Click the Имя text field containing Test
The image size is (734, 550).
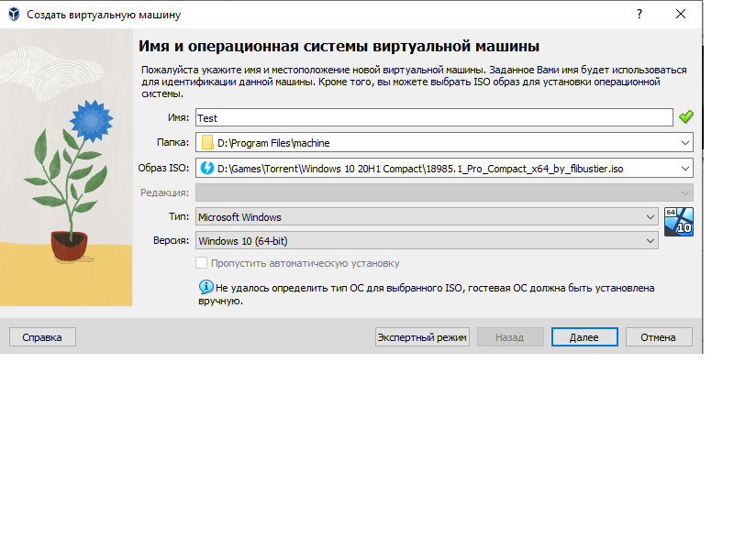pos(434,117)
